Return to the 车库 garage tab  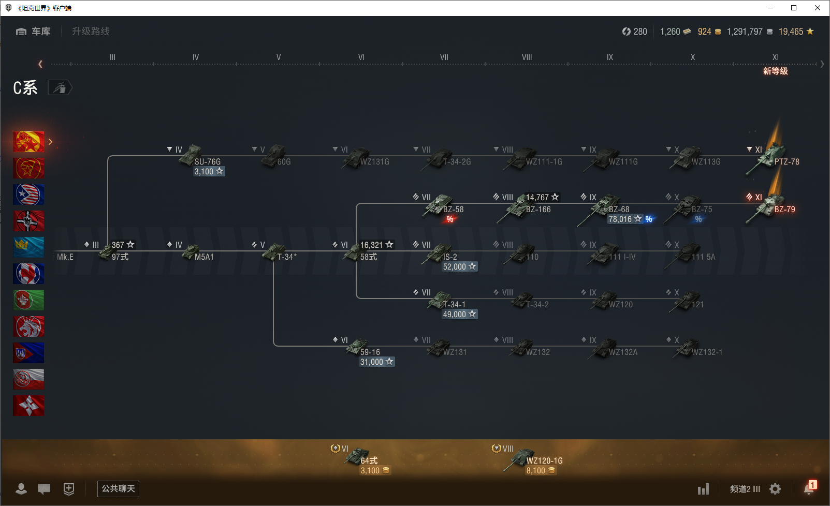(x=33, y=32)
